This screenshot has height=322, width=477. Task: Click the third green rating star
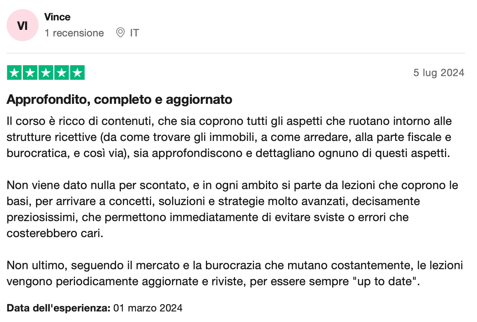(x=45, y=72)
